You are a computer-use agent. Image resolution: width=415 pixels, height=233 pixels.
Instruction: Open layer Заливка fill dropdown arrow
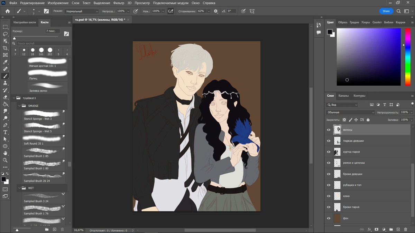(x=412, y=120)
